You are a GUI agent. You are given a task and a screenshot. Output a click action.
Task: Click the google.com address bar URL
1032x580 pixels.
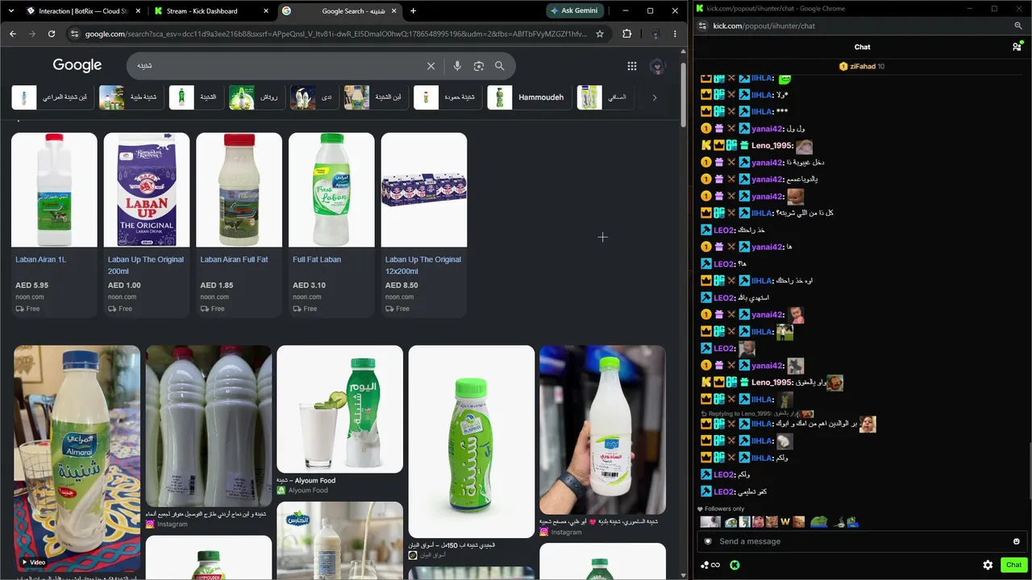point(336,34)
